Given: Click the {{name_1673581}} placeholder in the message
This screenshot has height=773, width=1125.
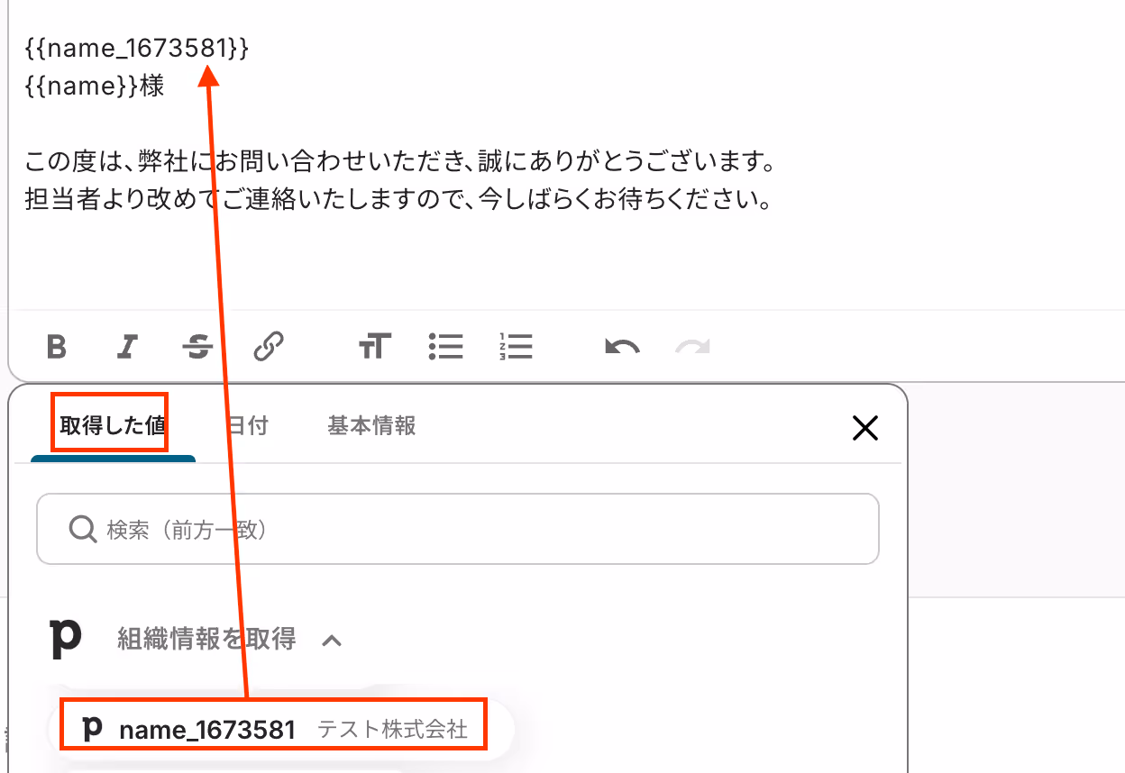Looking at the screenshot, I should [x=136, y=50].
